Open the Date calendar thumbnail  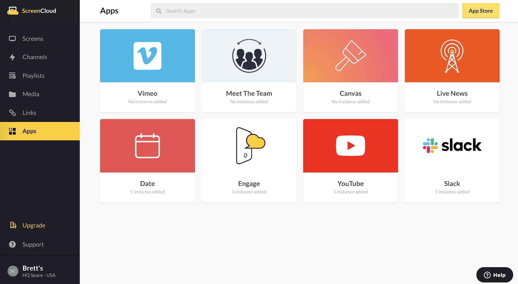click(x=147, y=146)
